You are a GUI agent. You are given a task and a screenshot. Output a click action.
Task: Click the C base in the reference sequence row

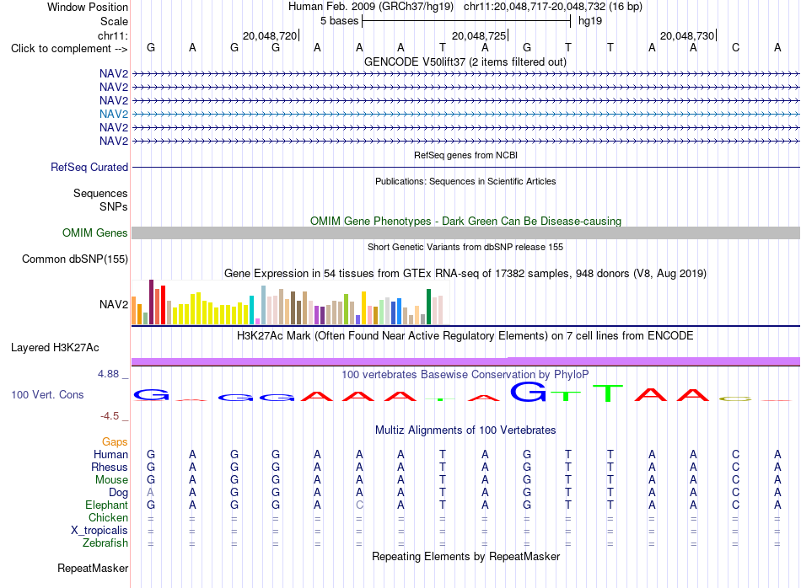pos(735,47)
